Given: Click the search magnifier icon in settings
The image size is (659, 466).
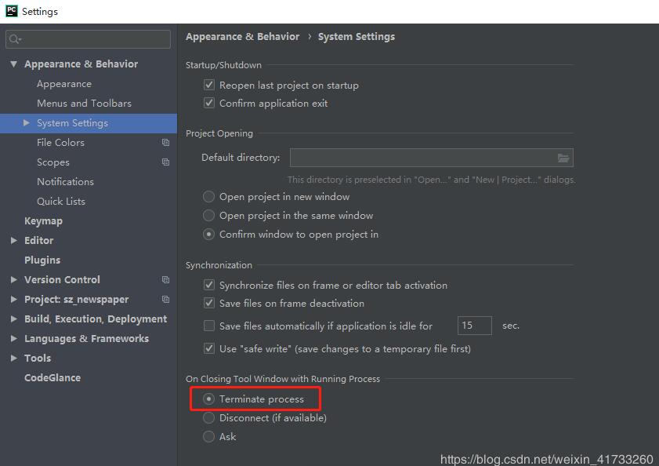Looking at the screenshot, I should tap(15, 39).
